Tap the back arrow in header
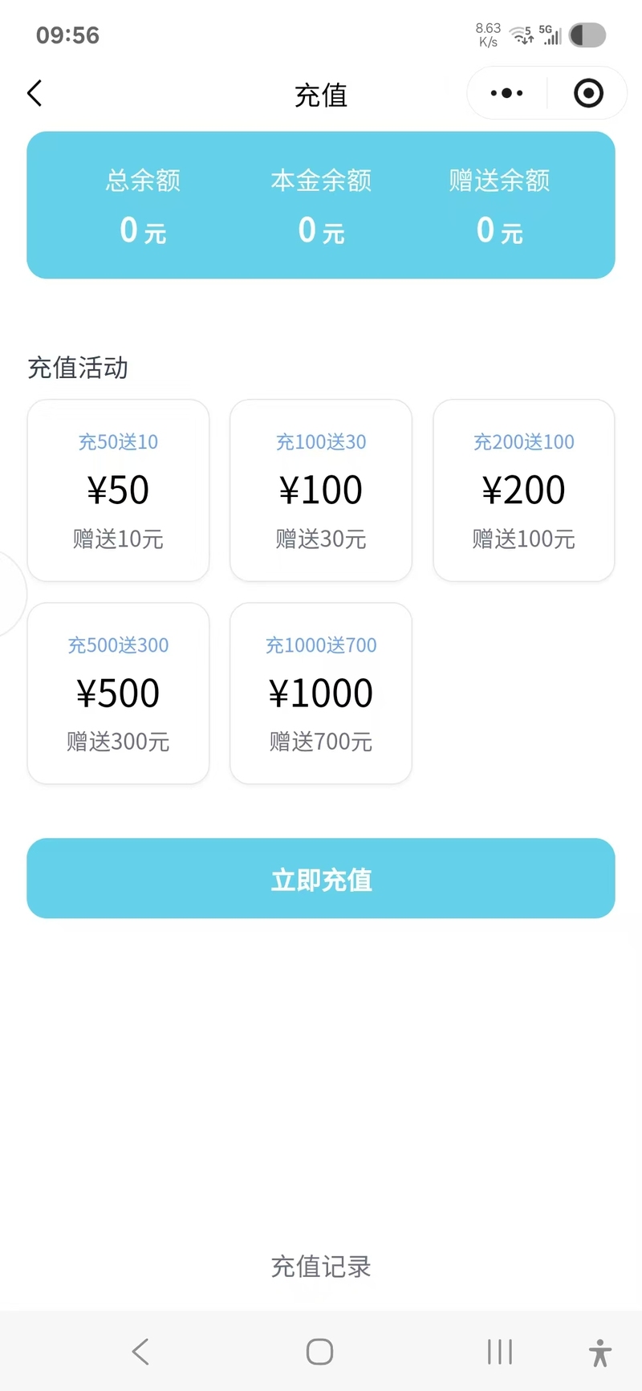642x1391 pixels. [x=35, y=94]
